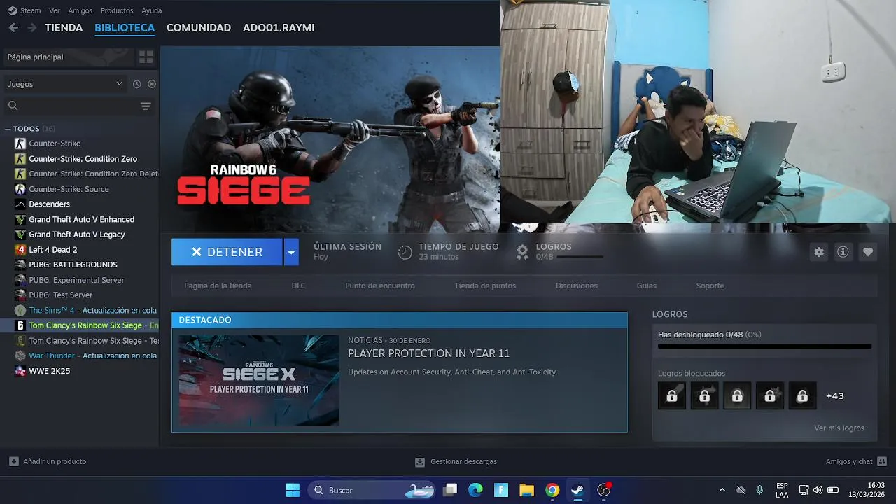Select Descenders in the library
The width and height of the screenshot is (896, 504).
click(x=49, y=204)
